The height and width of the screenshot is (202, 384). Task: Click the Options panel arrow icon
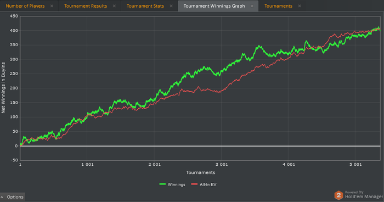[x=2, y=197]
